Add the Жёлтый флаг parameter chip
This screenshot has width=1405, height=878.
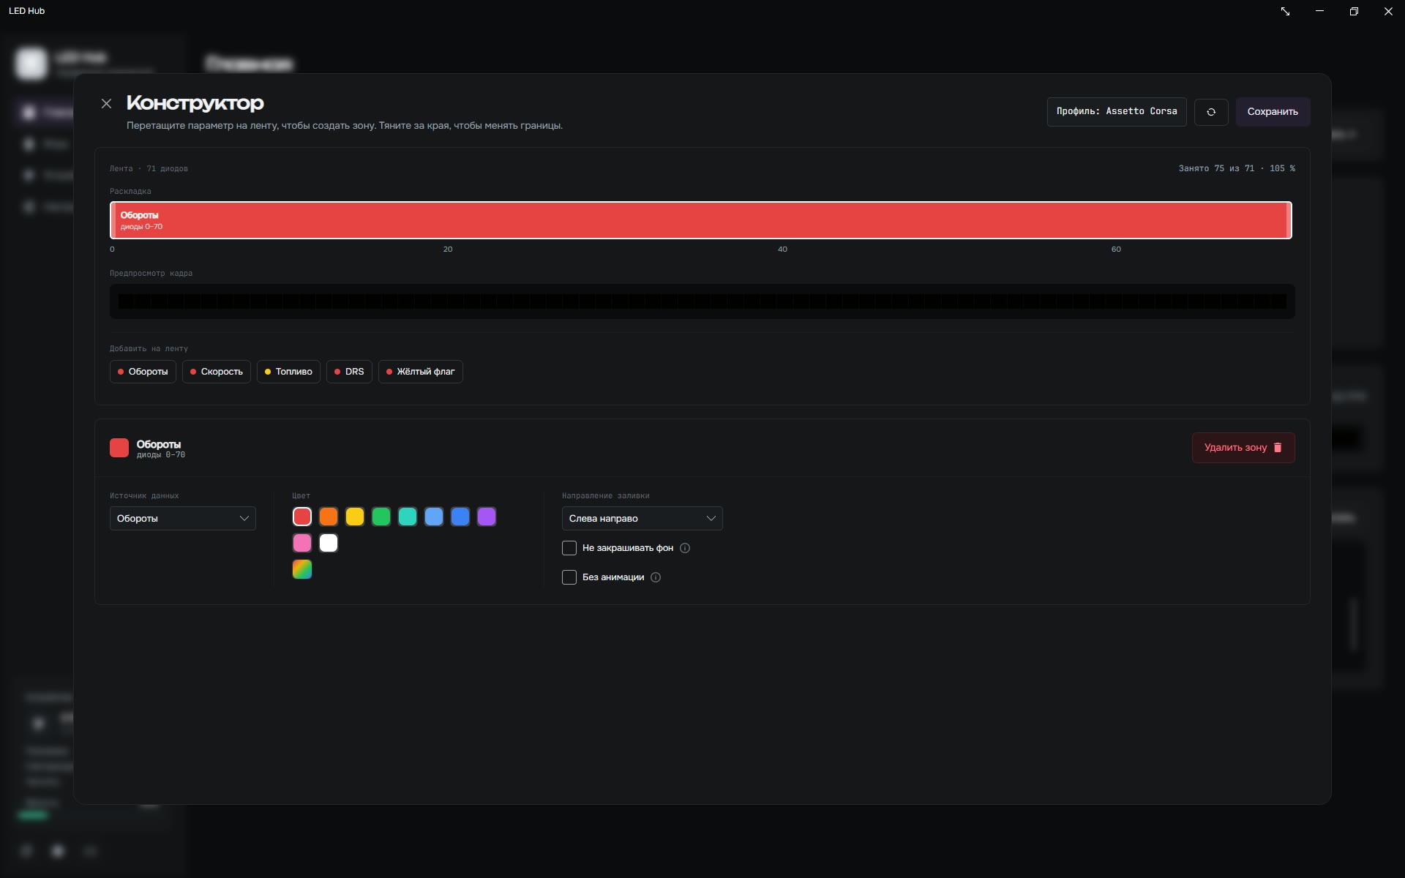[x=421, y=372]
